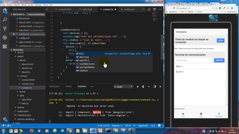Collapse the ÉDITEURS OUVERTS section
This screenshot has height=134, width=239.
coord(28,15)
